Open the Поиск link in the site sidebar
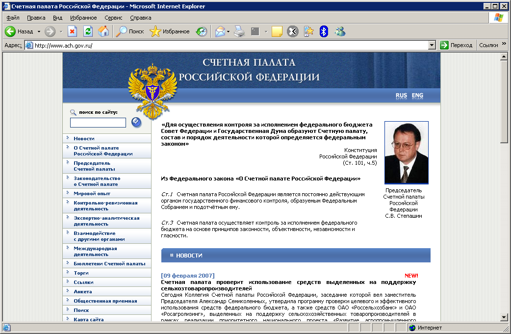Screen dimensions: 511x334 (81, 310)
